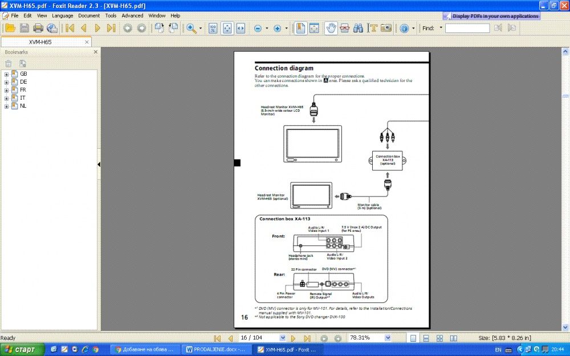Rotate the page counterclockwise

click(x=173, y=28)
